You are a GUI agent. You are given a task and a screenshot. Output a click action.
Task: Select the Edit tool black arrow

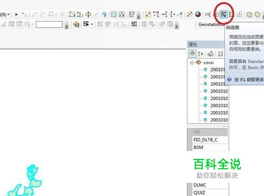click(16, 14)
